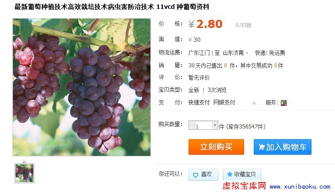The height and width of the screenshot is (194, 335).
Task: Click the ¥2.80 price value
Action: pos(205,24)
